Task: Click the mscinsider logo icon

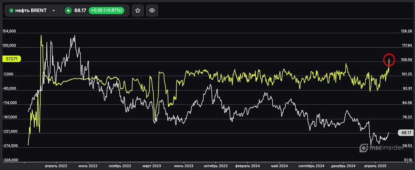Action: point(364,148)
